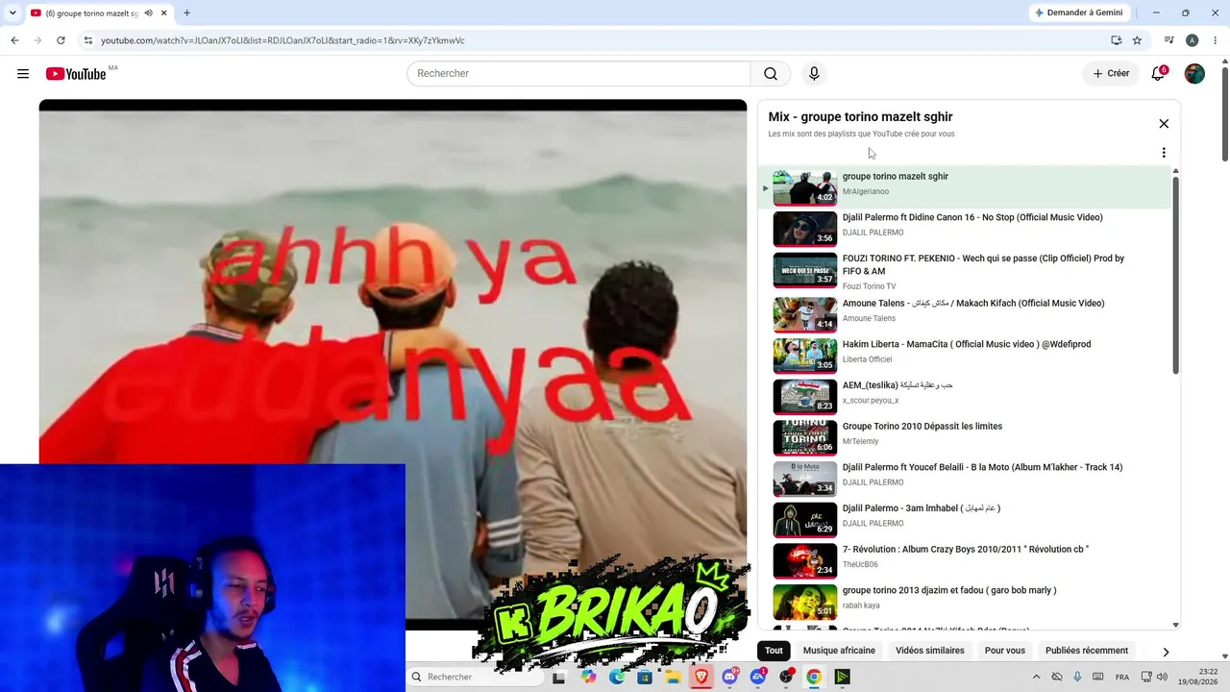Close the Mix playlist panel
1230x692 pixels.
coord(1164,124)
